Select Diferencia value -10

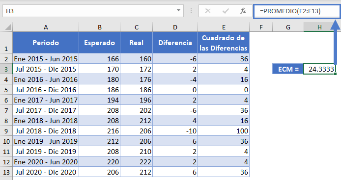175,131
